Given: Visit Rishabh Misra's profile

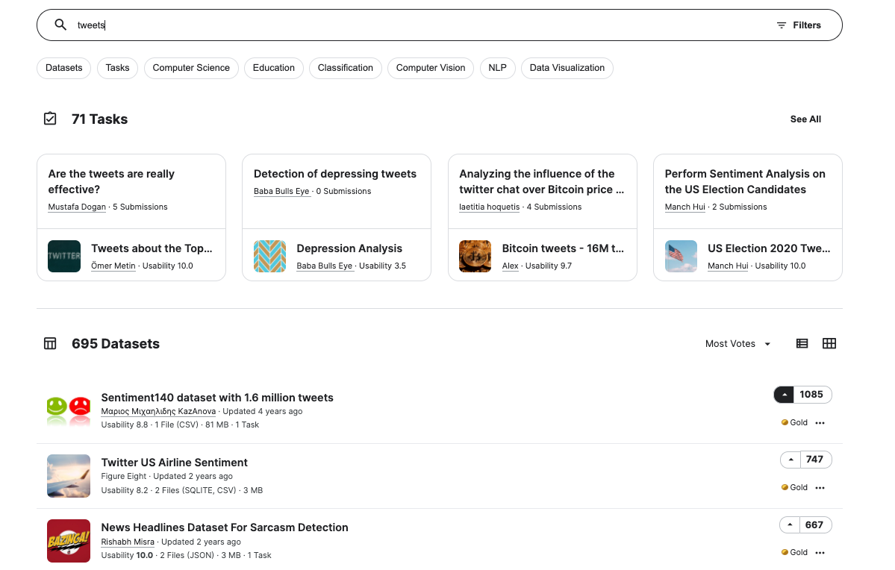Looking at the screenshot, I should click(128, 542).
